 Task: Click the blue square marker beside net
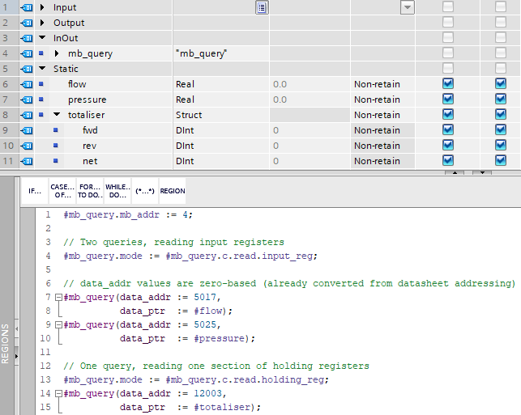(x=56, y=160)
